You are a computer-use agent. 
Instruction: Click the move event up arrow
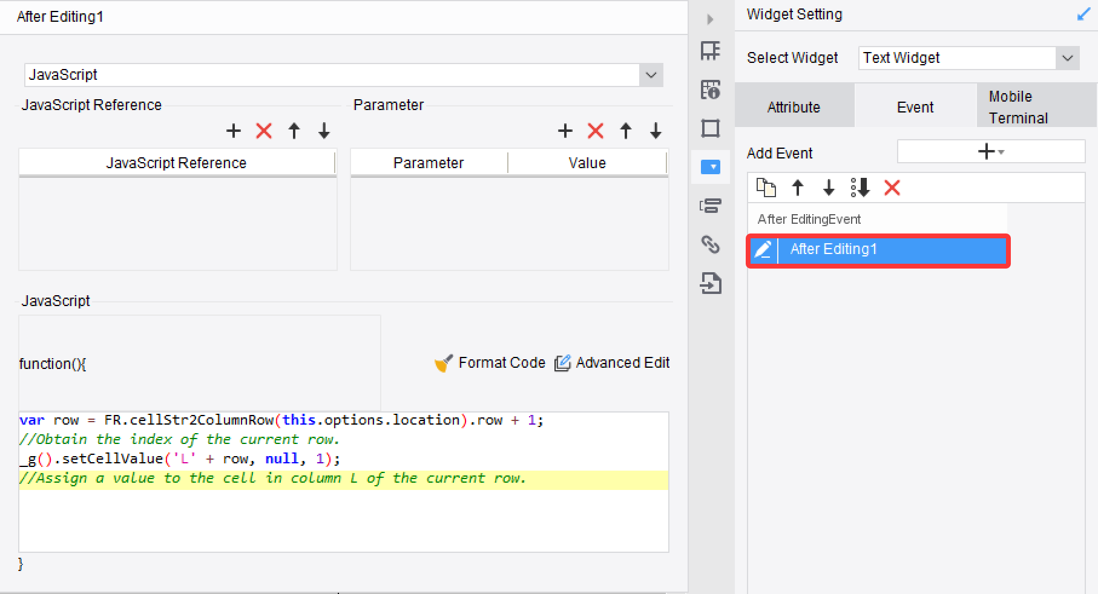pyautogui.click(x=798, y=188)
